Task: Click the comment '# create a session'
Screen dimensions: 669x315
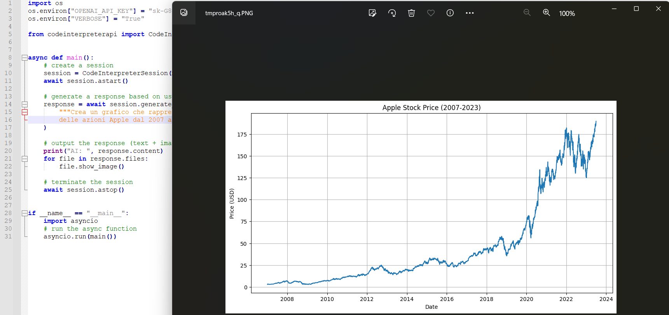Action: coord(79,65)
